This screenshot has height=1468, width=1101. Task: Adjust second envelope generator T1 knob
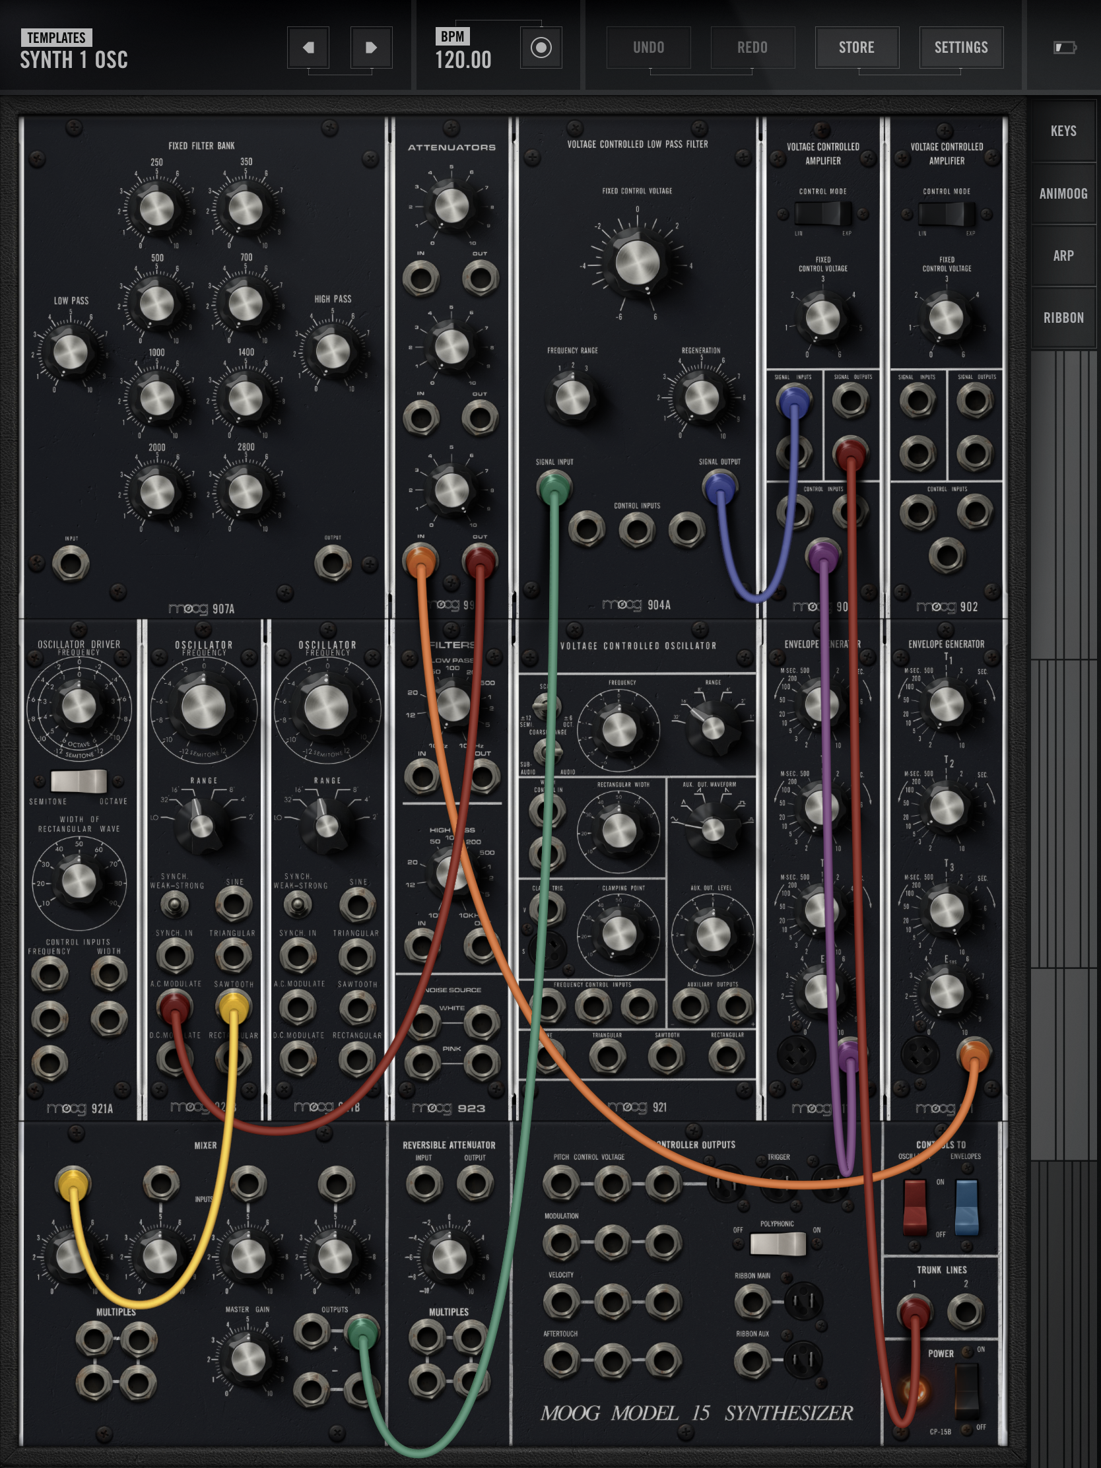coord(947,704)
